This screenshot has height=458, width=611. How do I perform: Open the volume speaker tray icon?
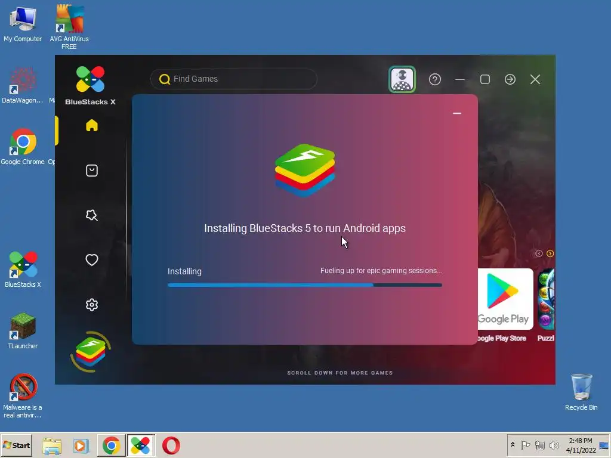click(x=554, y=445)
